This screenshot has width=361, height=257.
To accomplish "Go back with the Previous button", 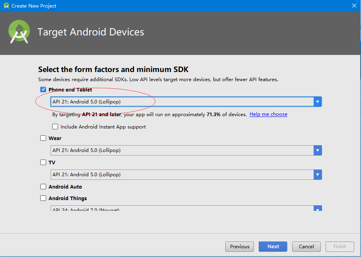I will pos(240,247).
